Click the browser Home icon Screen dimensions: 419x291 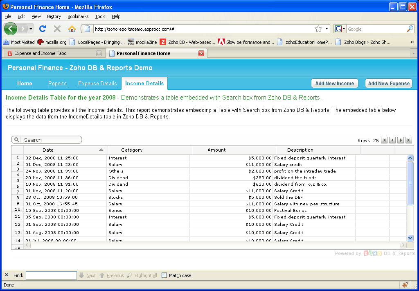coord(72,29)
